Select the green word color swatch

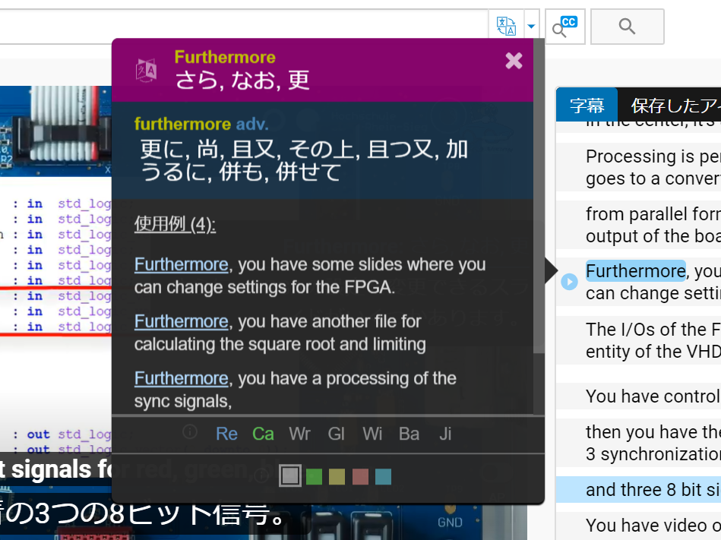pyautogui.click(x=314, y=476)
